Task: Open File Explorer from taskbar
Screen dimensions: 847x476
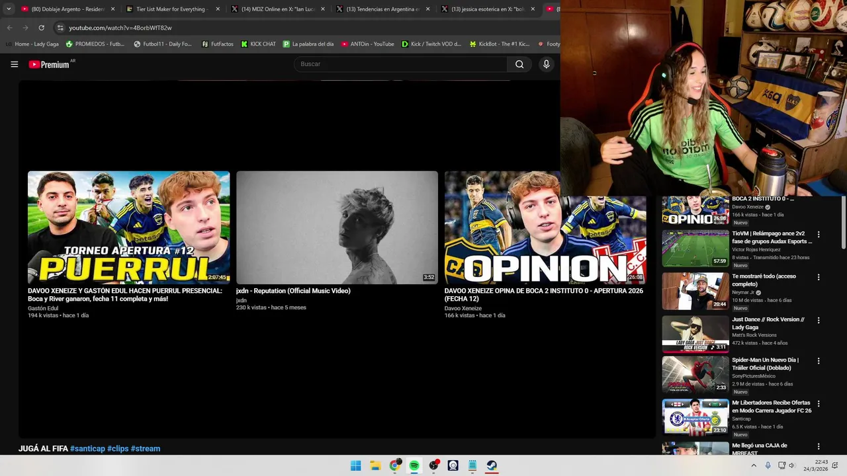Action: (375, 465)
